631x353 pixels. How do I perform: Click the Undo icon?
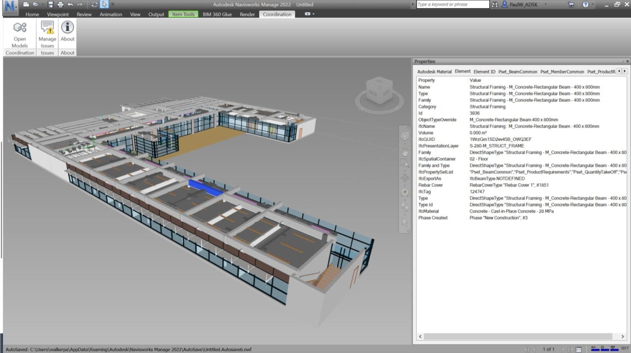coord(70,4)
